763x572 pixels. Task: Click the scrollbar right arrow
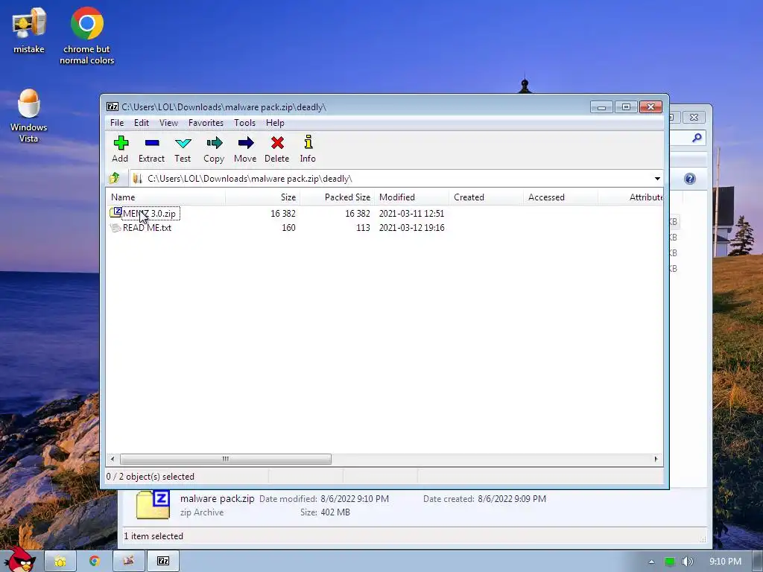click(656, 459)
